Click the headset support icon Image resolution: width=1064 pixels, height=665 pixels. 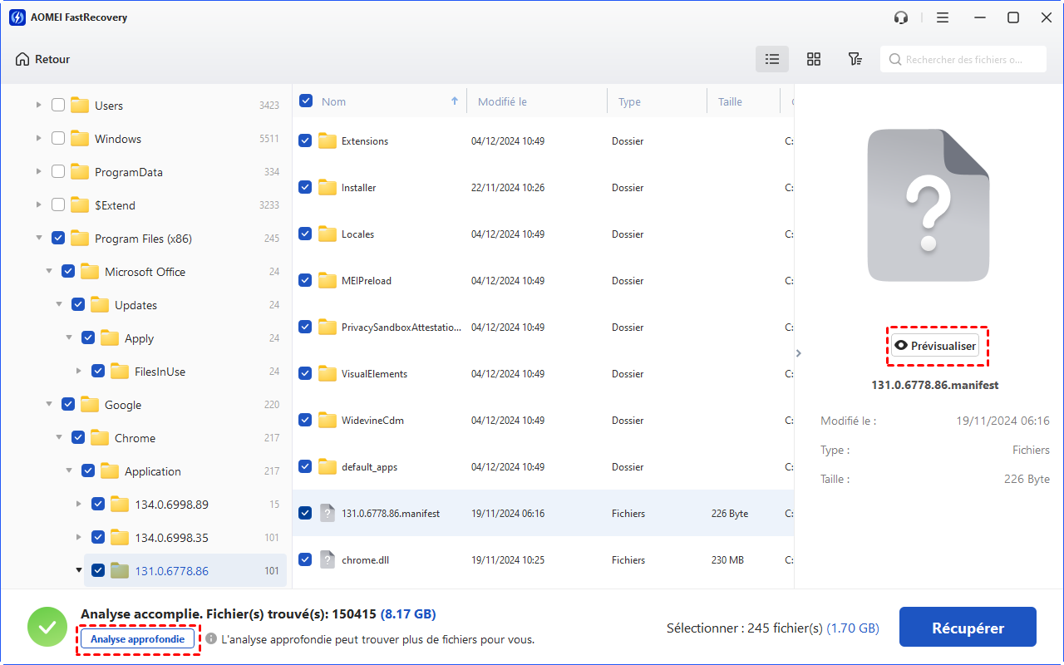point(900,17)
